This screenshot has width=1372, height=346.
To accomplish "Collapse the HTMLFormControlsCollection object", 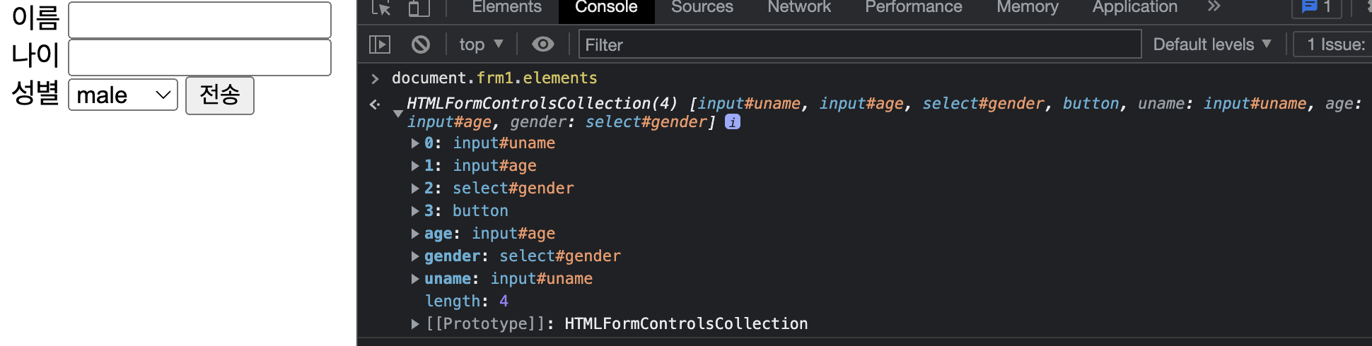I will (x=398, y=113).
